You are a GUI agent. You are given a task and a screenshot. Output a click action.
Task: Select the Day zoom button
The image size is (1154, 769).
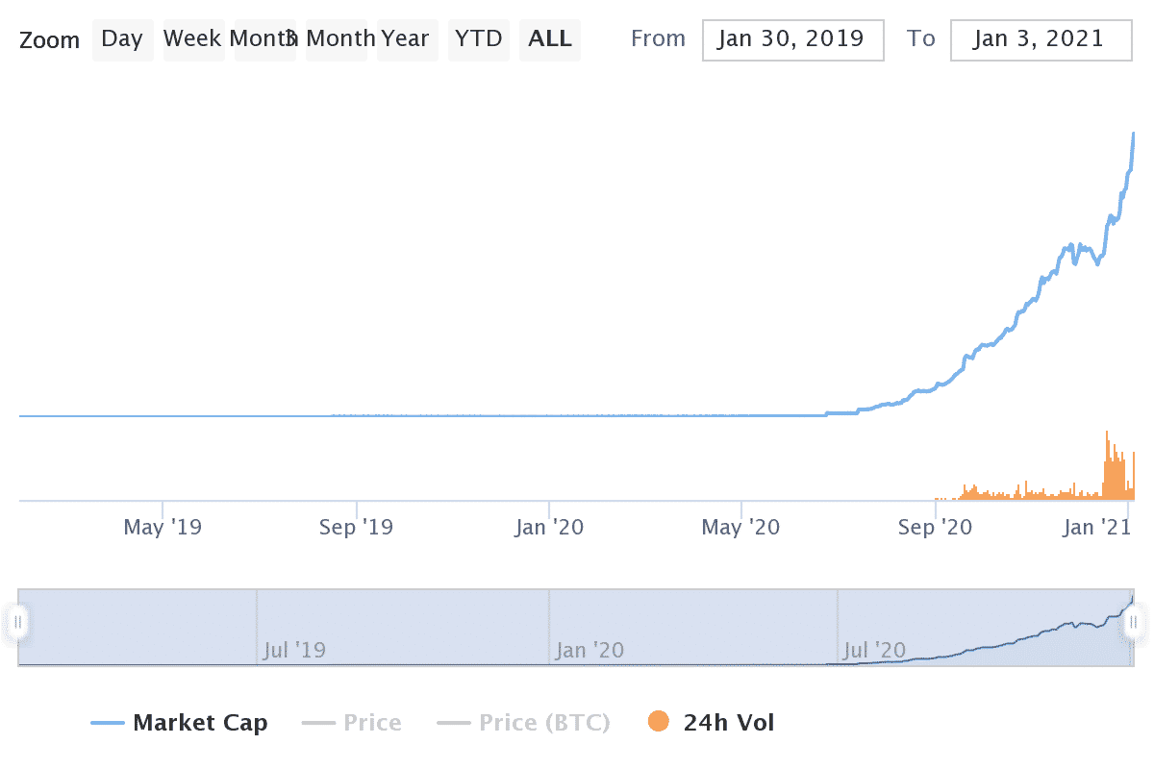(x=122, y=39)
